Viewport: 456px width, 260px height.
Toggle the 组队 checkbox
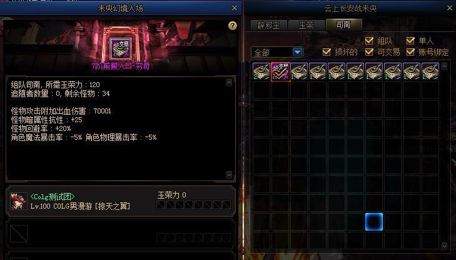coord(369,40)
